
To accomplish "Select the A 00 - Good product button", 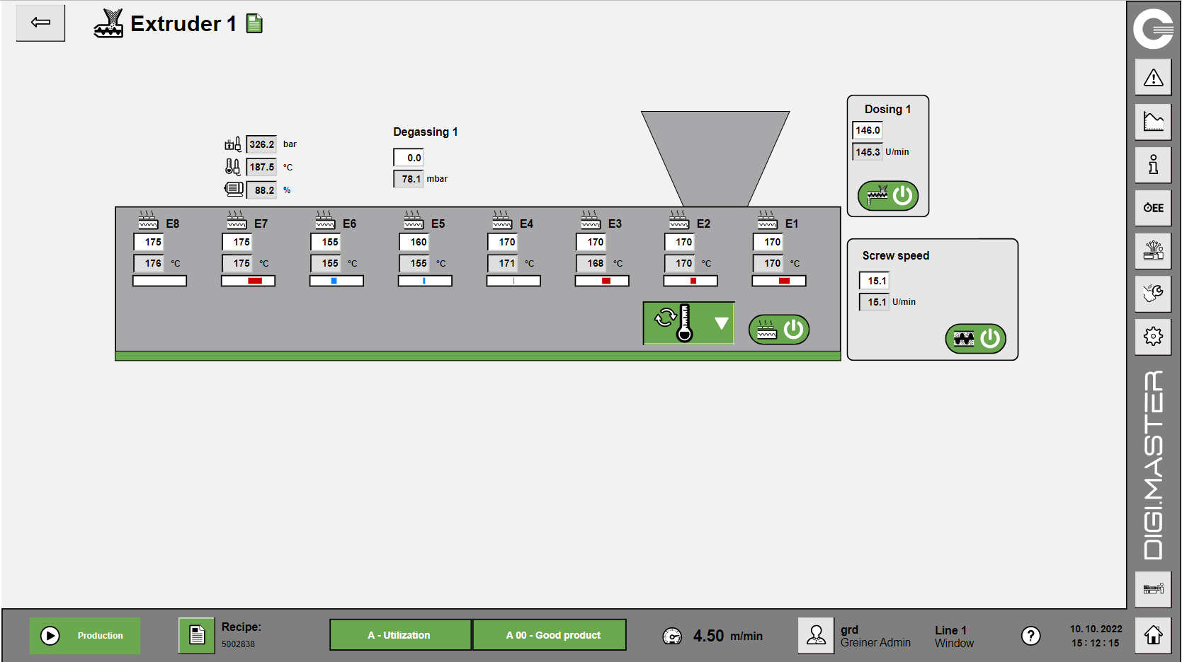I will pos(550,635).
